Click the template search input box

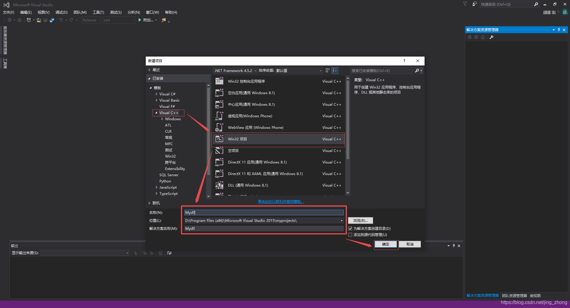point(382,70)
